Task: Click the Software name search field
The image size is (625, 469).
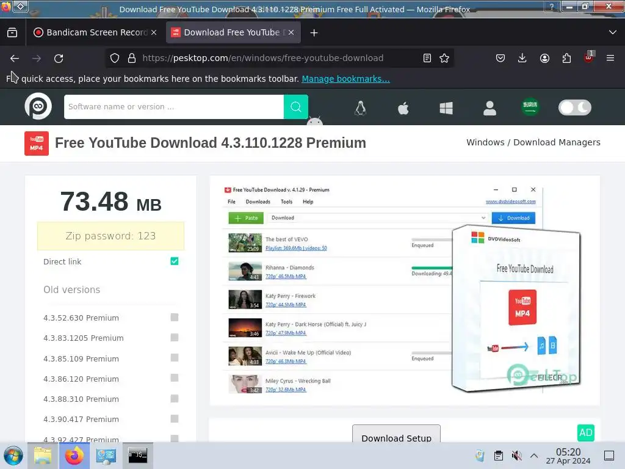Action: (174, 106)
